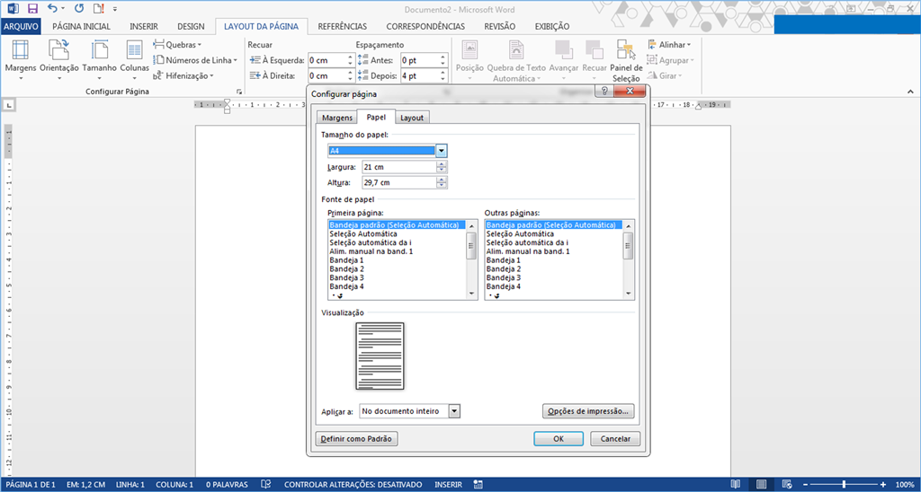
Task: Click CONTROLAR ALTERAÇÕES: DESATIVADO in status bar
Action: click(x=353, y=485)
